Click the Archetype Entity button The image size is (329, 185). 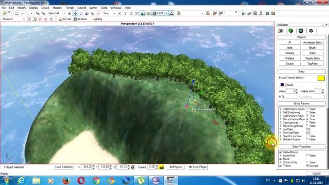[x=313, y=42]
